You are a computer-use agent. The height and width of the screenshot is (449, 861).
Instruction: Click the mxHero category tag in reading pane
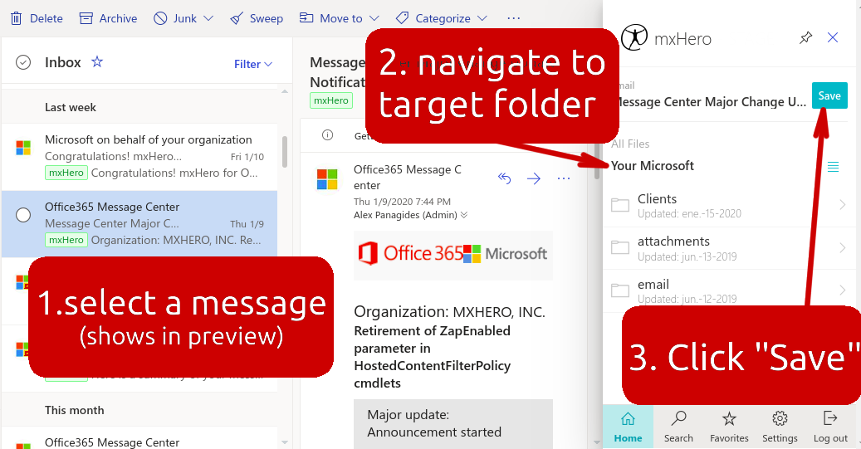pos(331,100)
